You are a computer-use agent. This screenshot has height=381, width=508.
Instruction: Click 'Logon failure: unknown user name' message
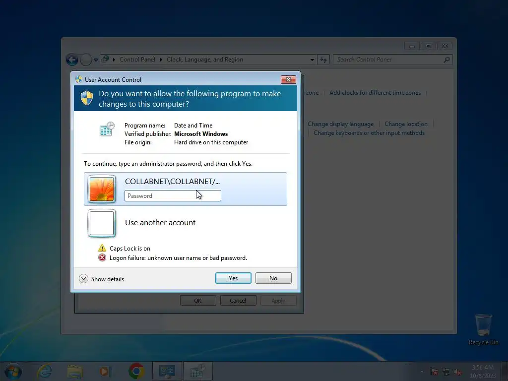178,258
